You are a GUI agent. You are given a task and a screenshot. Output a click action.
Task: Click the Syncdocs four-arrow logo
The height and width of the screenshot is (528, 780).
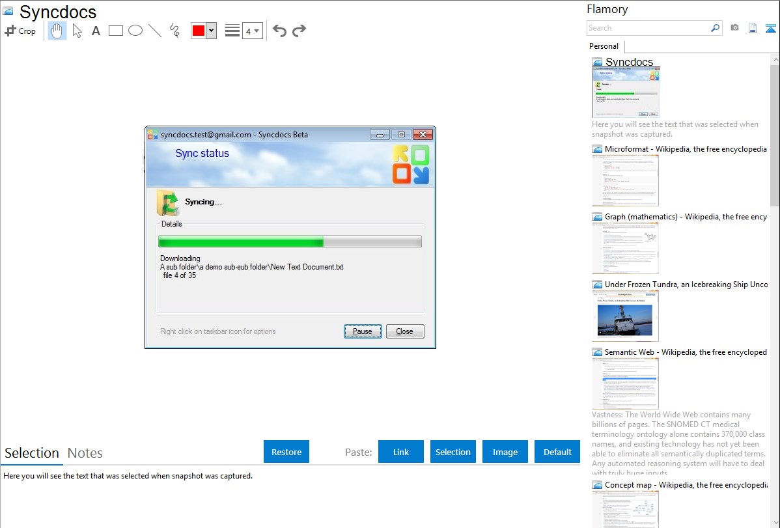coord(411,165)
